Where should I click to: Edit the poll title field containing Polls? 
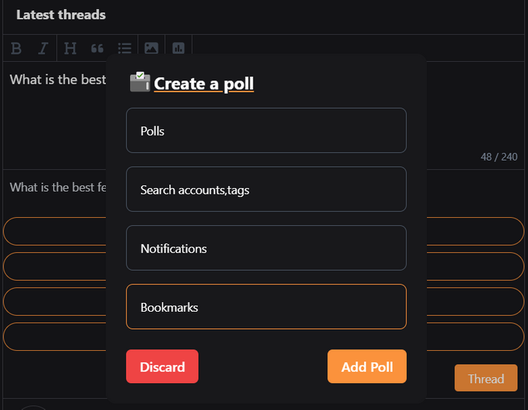point(266,130)
